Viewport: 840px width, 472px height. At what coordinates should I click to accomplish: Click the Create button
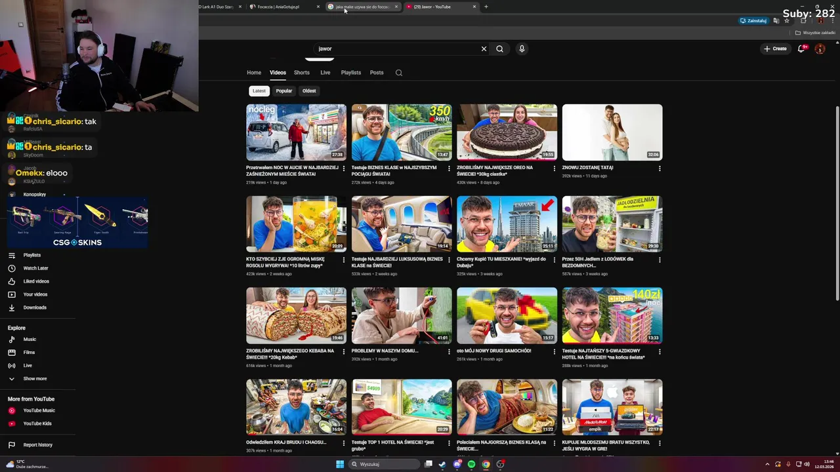tap(775, 49)
